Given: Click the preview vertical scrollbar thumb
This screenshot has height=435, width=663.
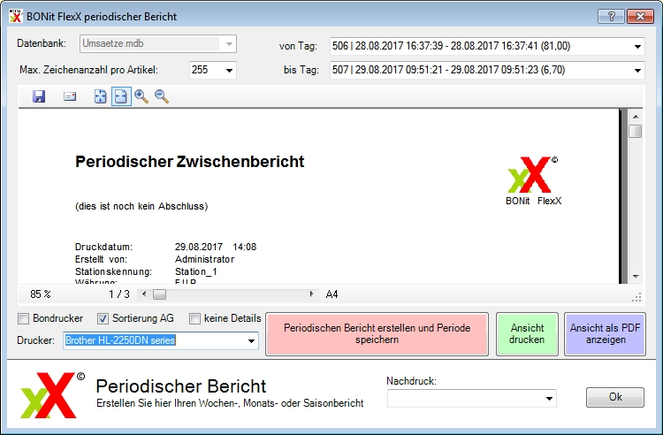Looking at the screenshot, I should [x=635, y=131].
